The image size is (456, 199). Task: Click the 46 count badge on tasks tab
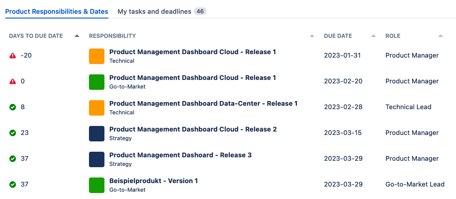click(200, 12)
